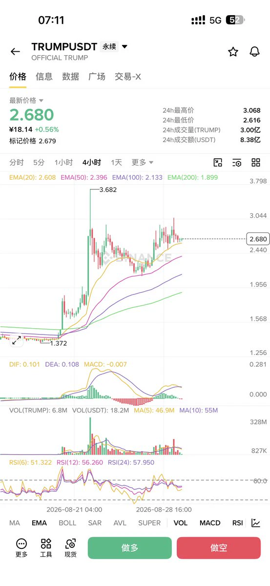The height and width of the screenshot is (586, 270).
Task: Toggle the VOL sub-indicator
Action: click(181, 523)
